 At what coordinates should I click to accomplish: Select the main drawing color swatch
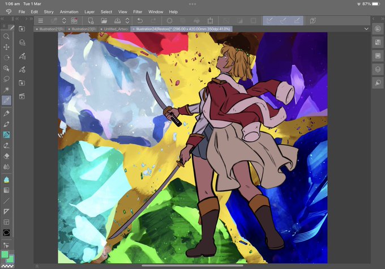click(5, 254)
